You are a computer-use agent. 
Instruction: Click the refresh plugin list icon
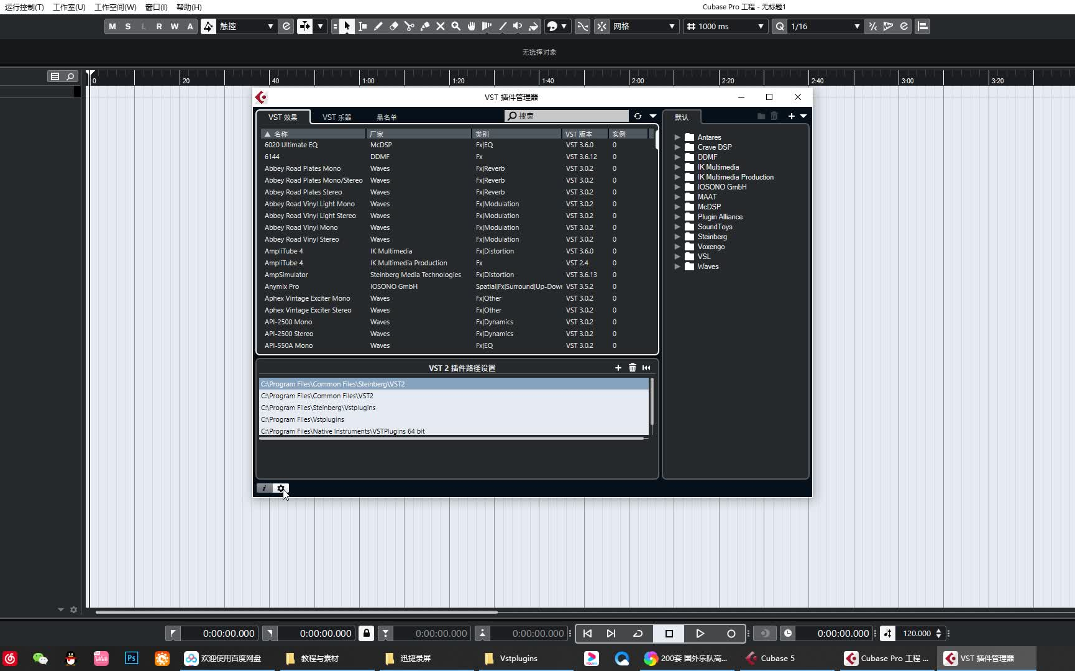638,116
